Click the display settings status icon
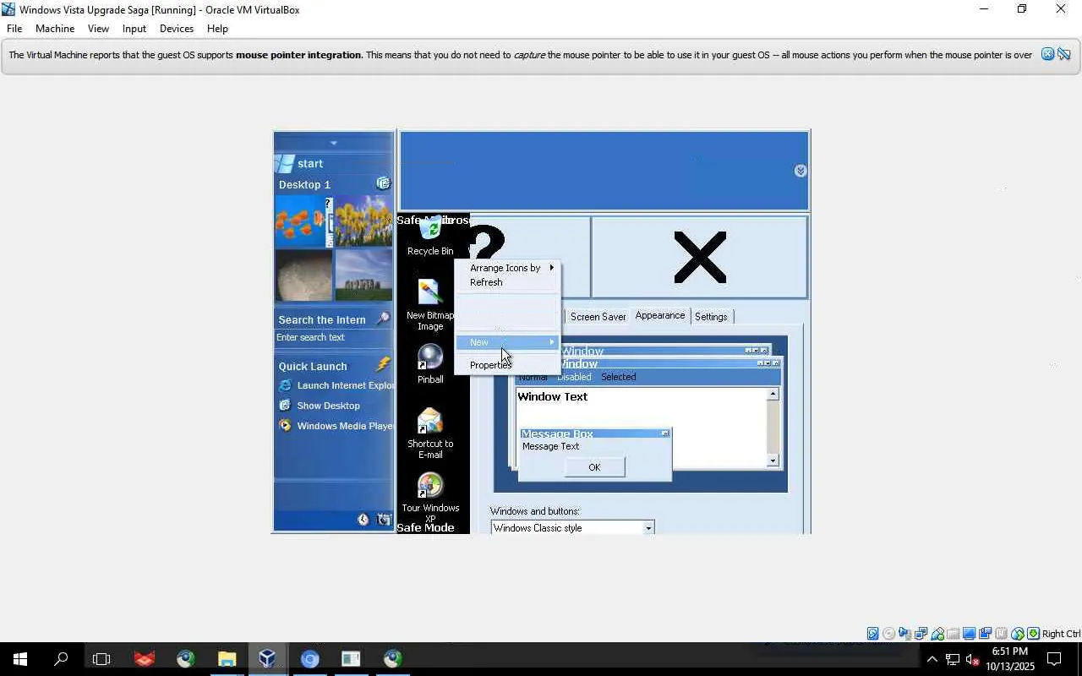Image resolution: width=1082 pixels, height=676 pixels. (969, 634)
